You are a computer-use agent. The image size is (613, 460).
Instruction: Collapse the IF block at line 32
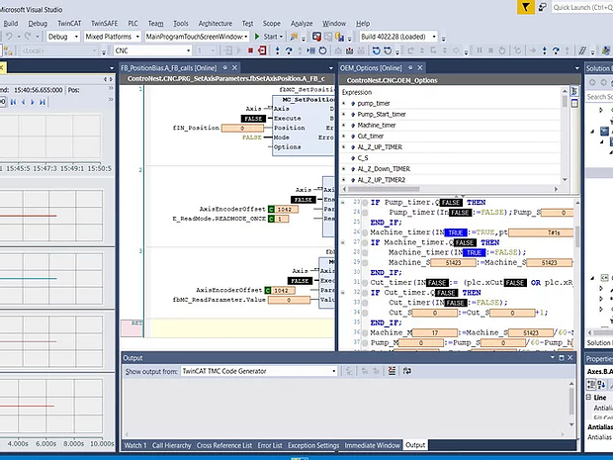point(343,293)
